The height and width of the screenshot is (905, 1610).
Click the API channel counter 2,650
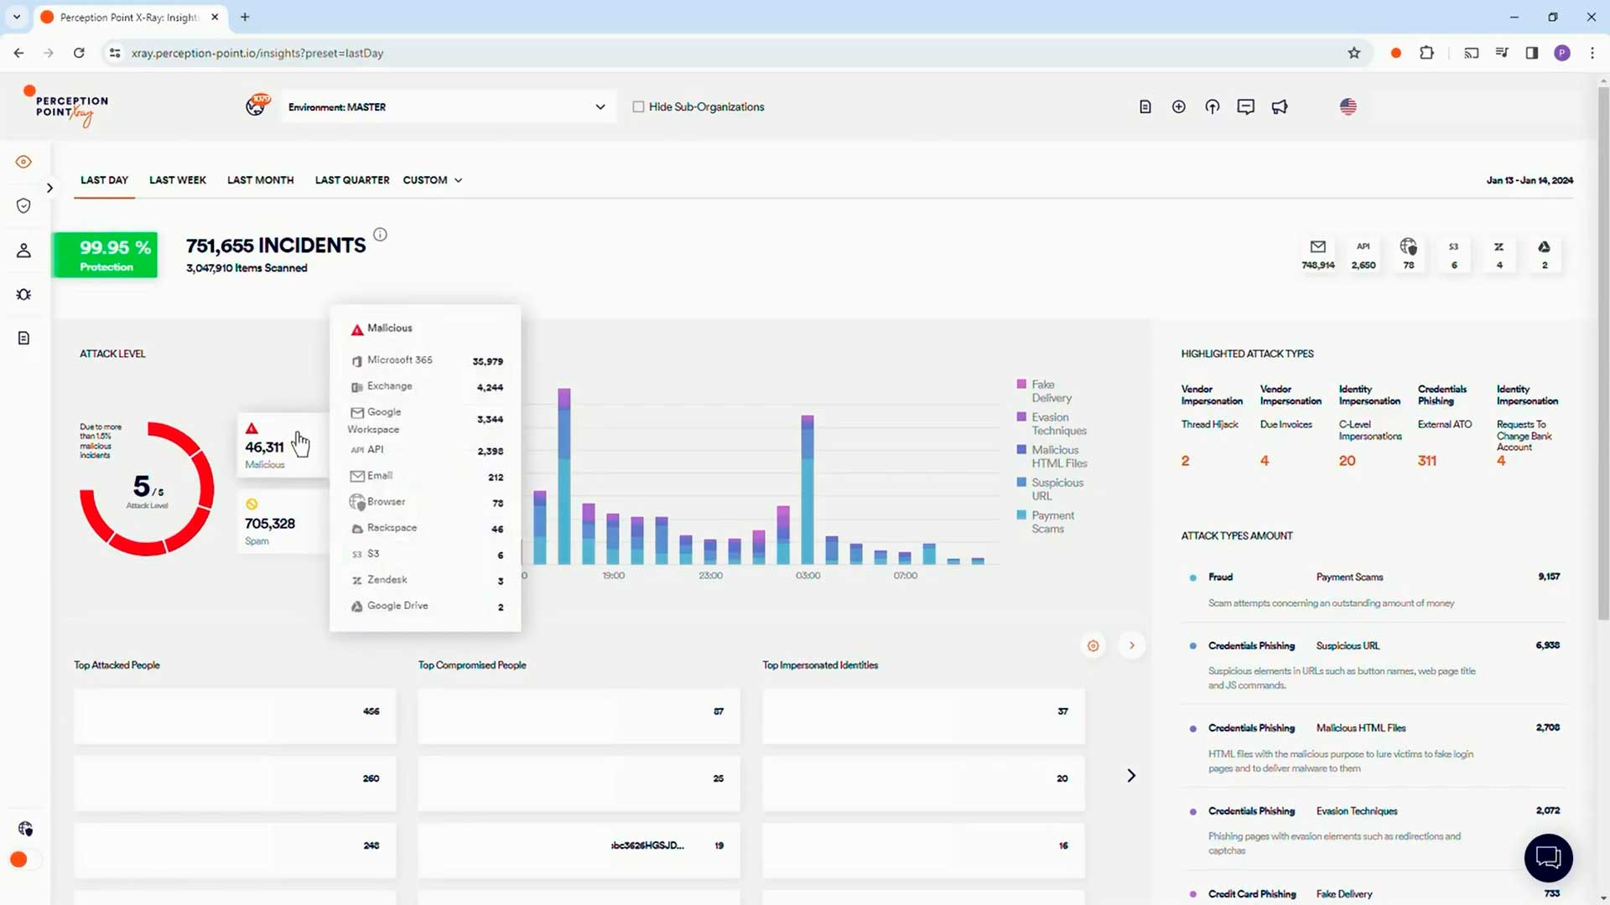click(x=1363, y=254)
